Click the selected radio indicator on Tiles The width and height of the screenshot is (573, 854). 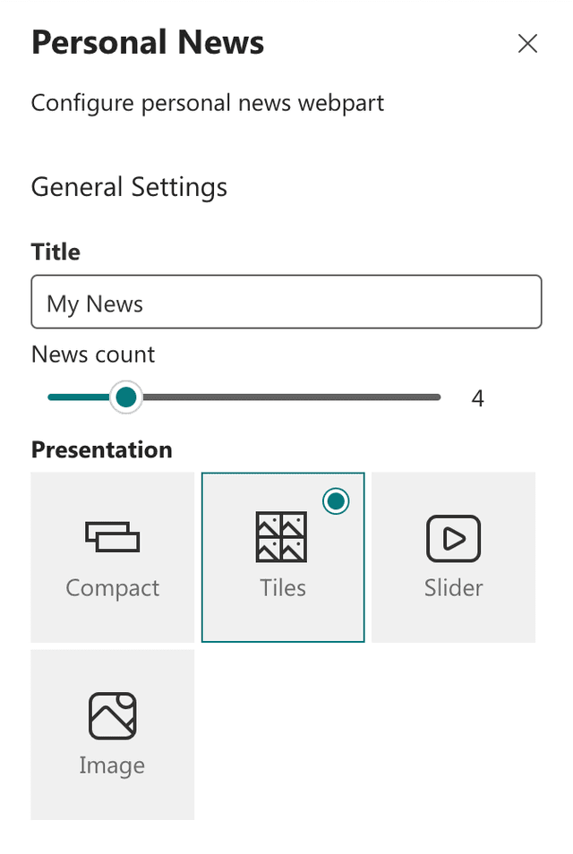pos(335,501)
